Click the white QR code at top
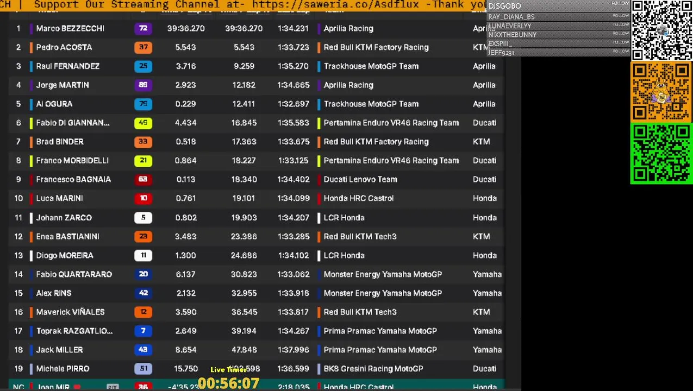 (x=661, y=30)
